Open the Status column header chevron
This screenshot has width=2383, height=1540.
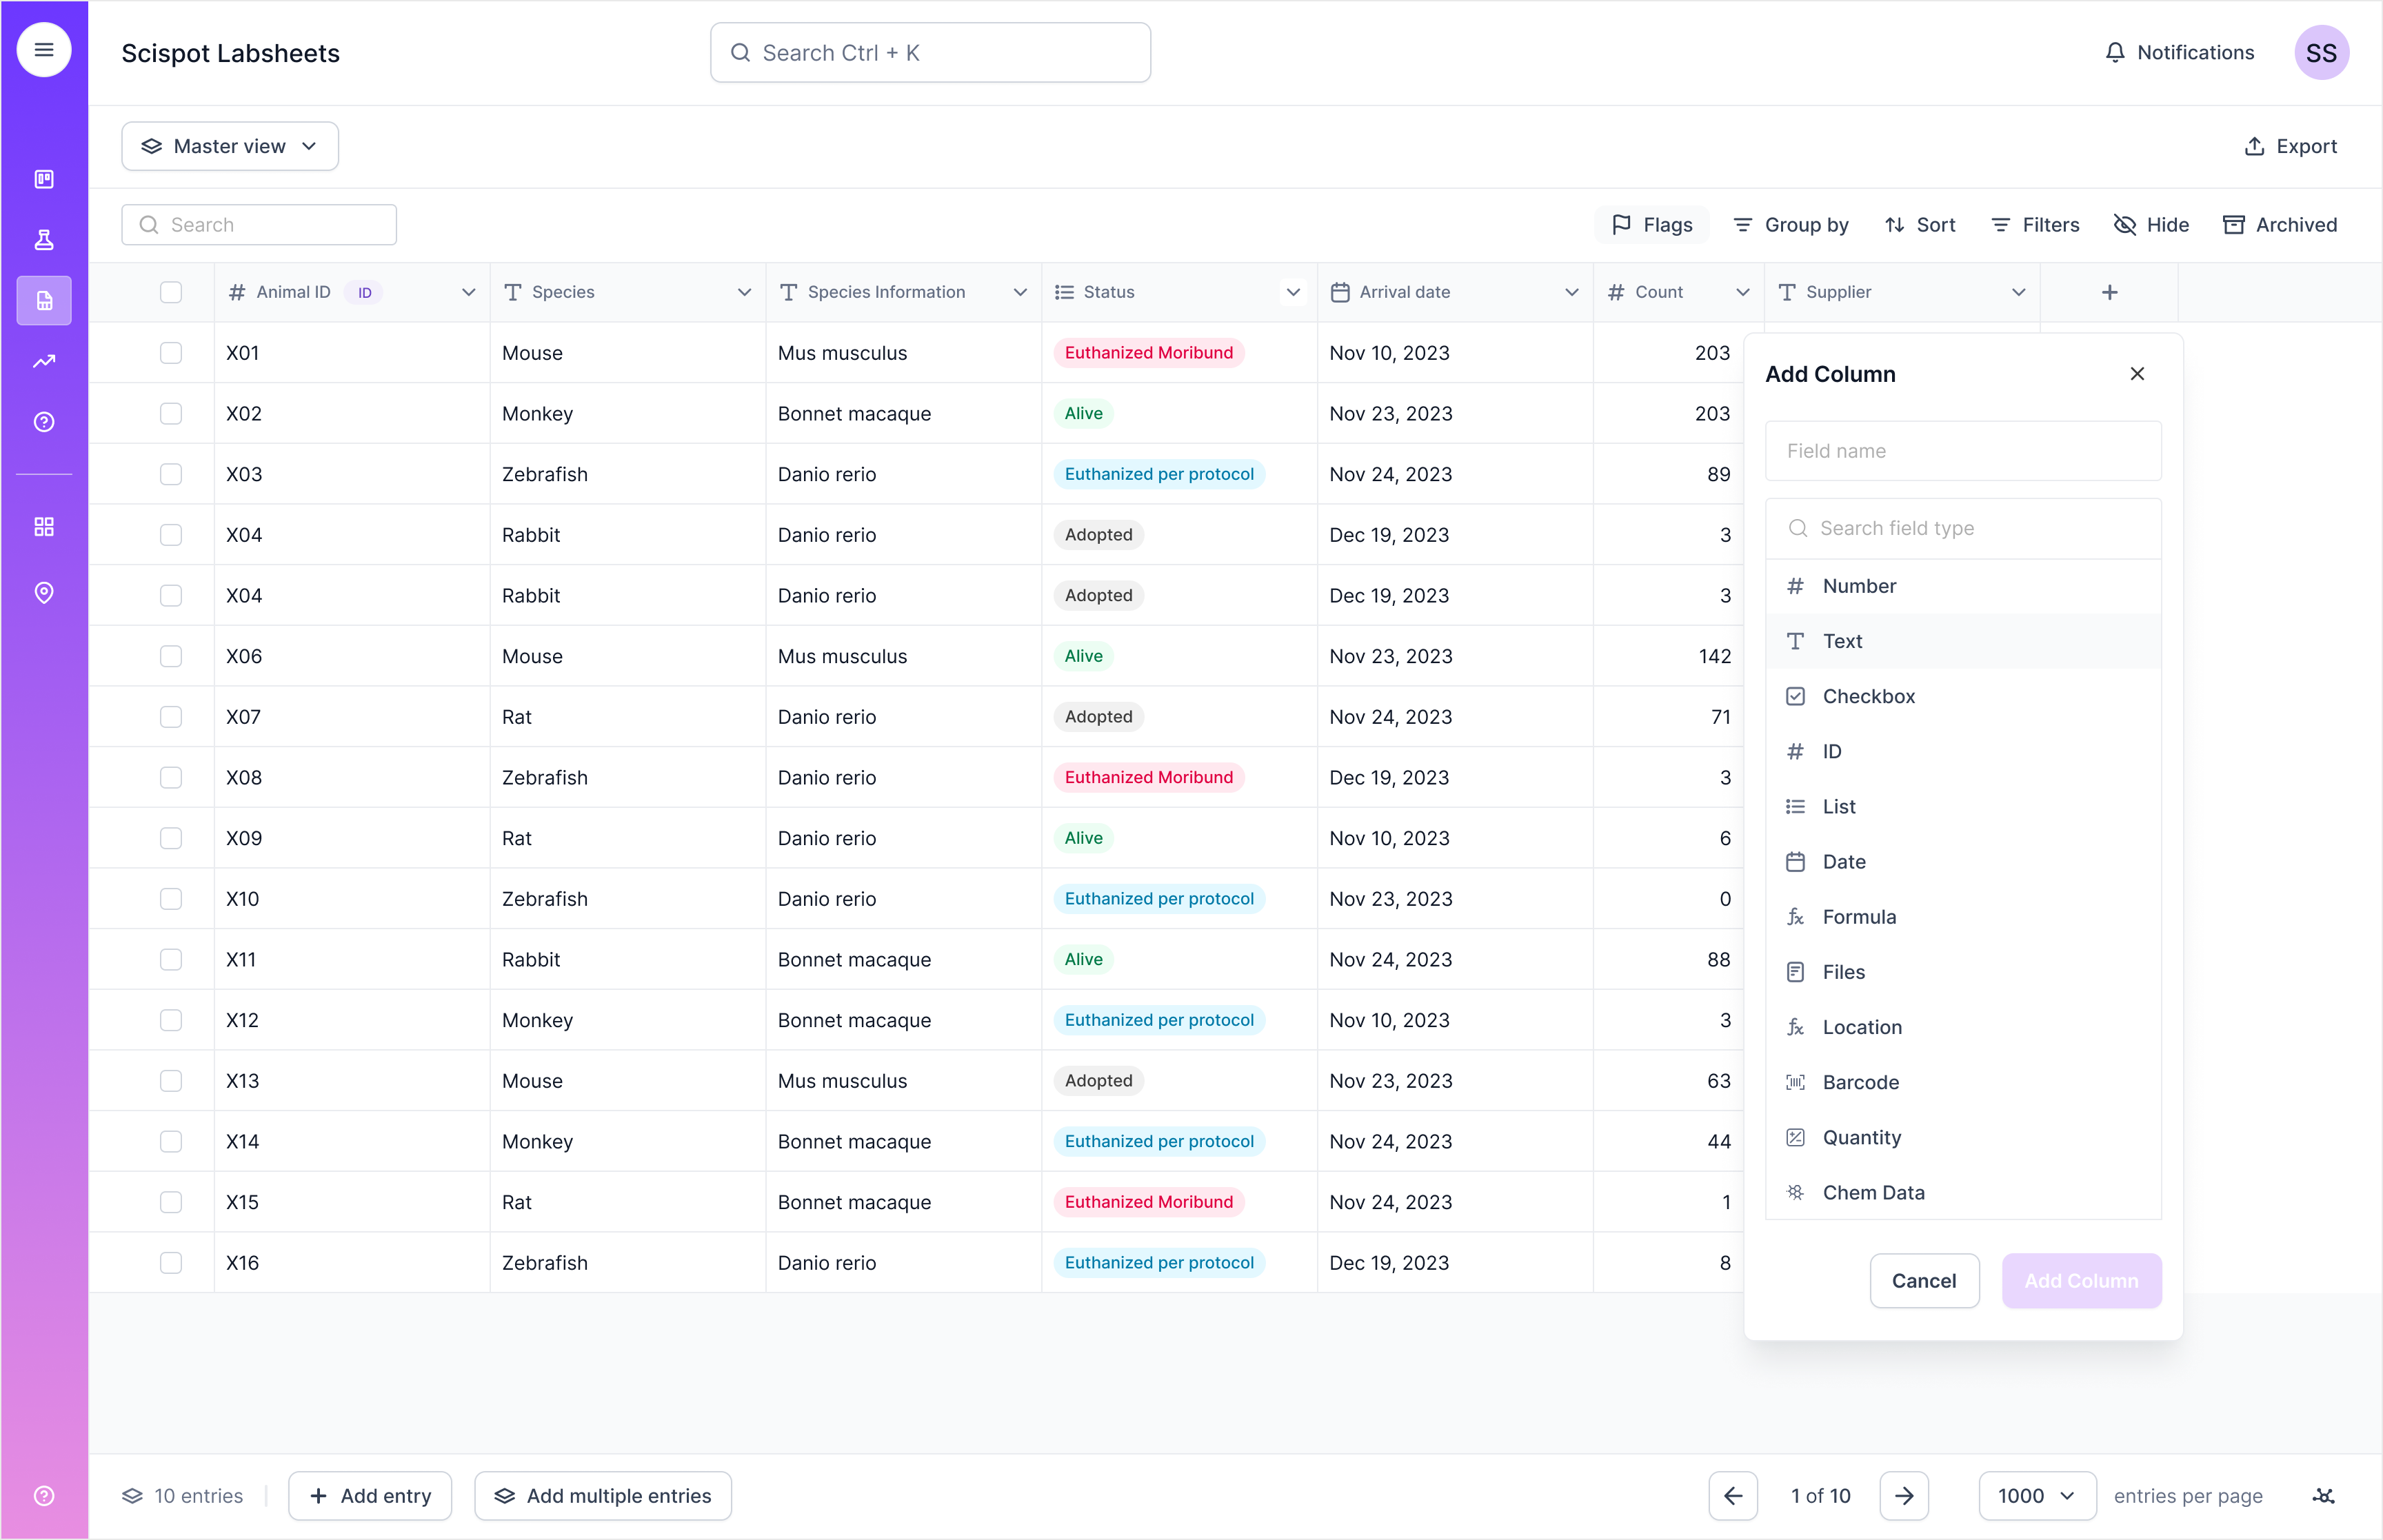click(1293, 292)
